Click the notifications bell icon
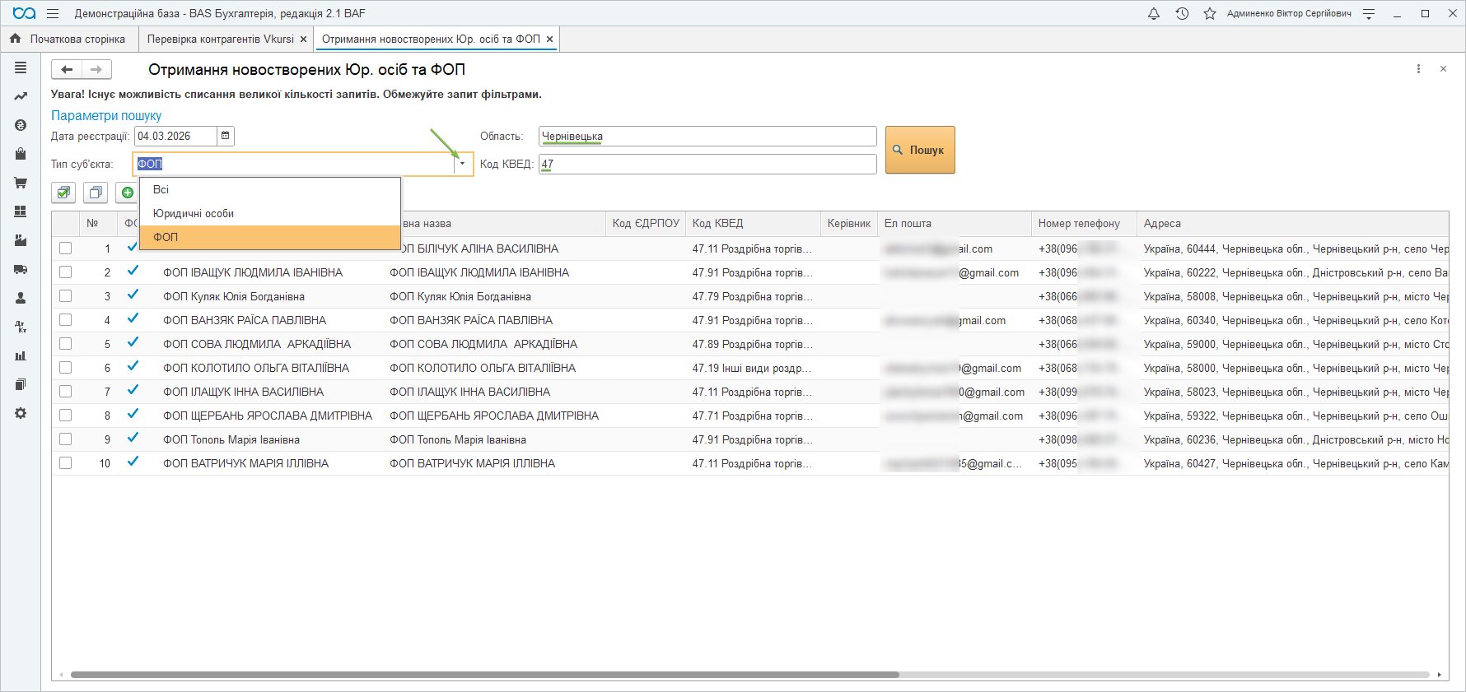 pyautogui.click(x=1154, y=13)
